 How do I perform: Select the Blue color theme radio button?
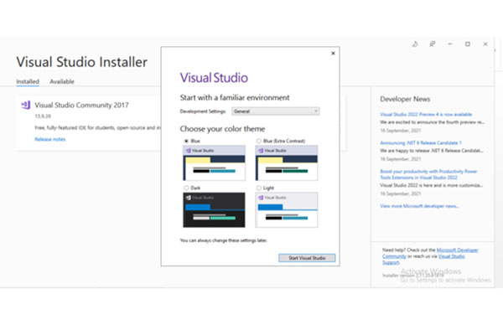click(185, 142)
